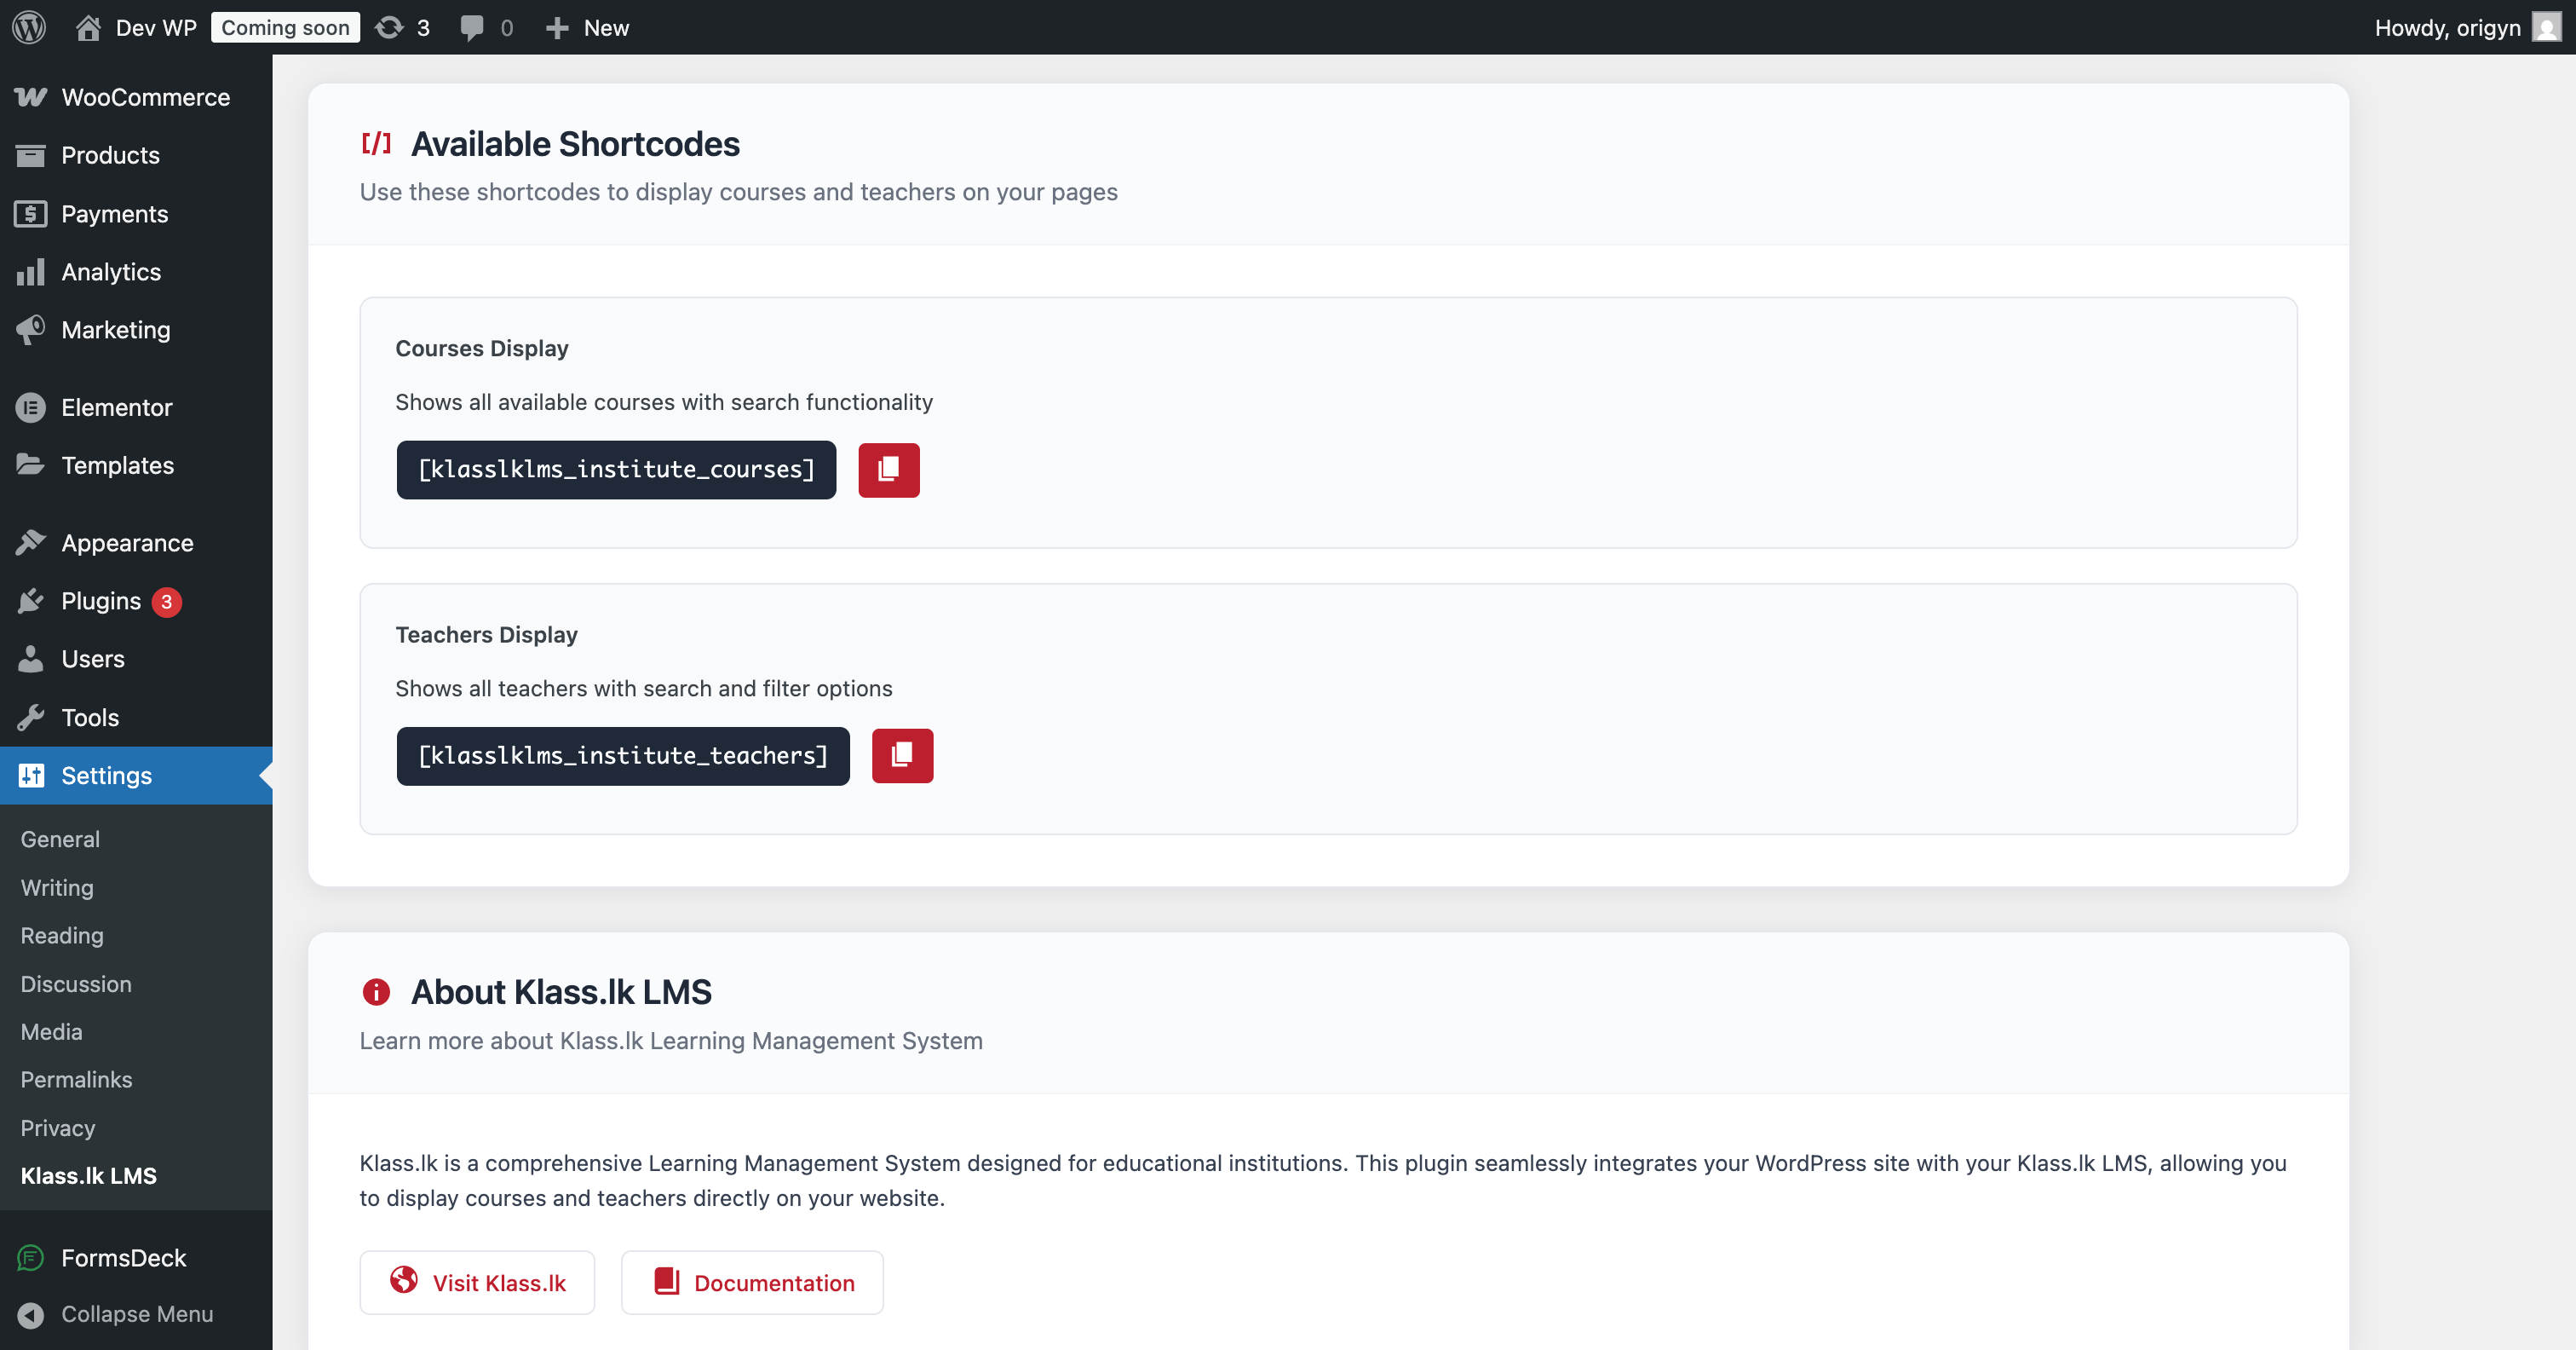Open the comments bubble icon
This screenshot has width=2576, height=1350.
point(472,27)
